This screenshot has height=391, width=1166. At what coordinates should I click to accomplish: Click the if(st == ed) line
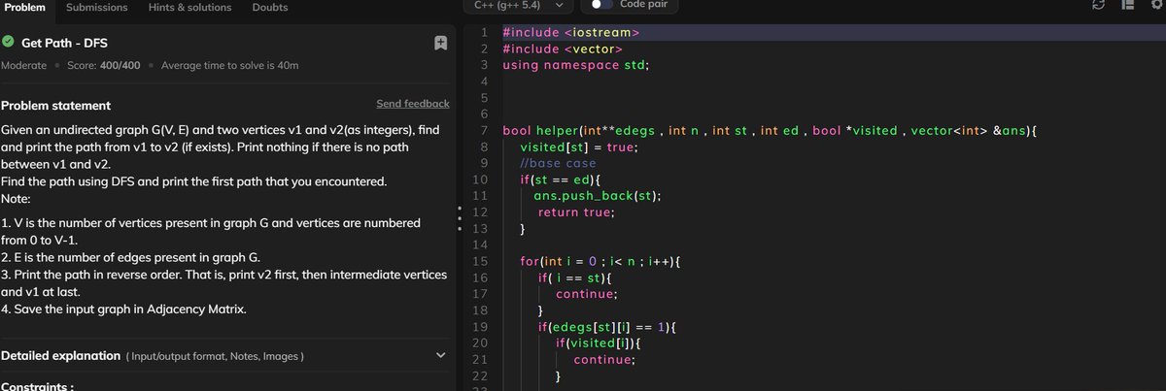pos(562,179)
